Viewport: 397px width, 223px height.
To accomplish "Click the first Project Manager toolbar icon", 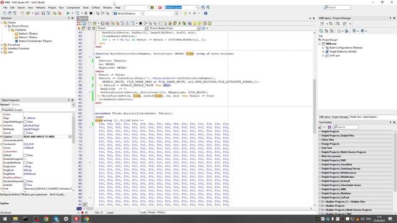I will click(322, 24).
